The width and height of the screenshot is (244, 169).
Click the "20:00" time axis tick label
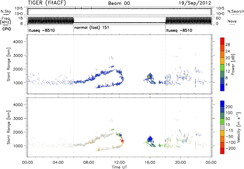click(180, 163)
